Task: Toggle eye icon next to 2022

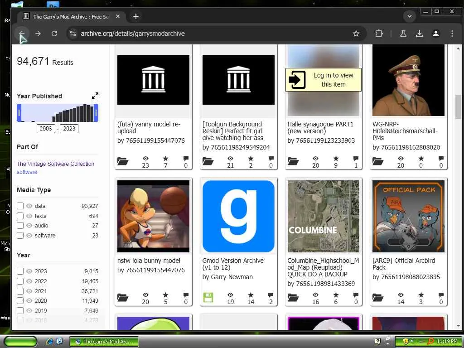Action: [29, 281]
